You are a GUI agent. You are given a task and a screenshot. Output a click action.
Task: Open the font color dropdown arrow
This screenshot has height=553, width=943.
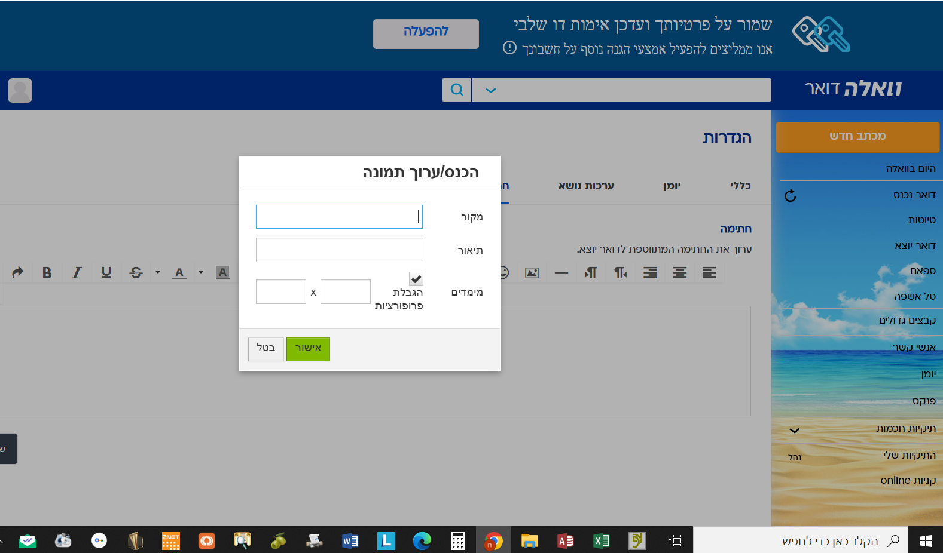(201, 272)
